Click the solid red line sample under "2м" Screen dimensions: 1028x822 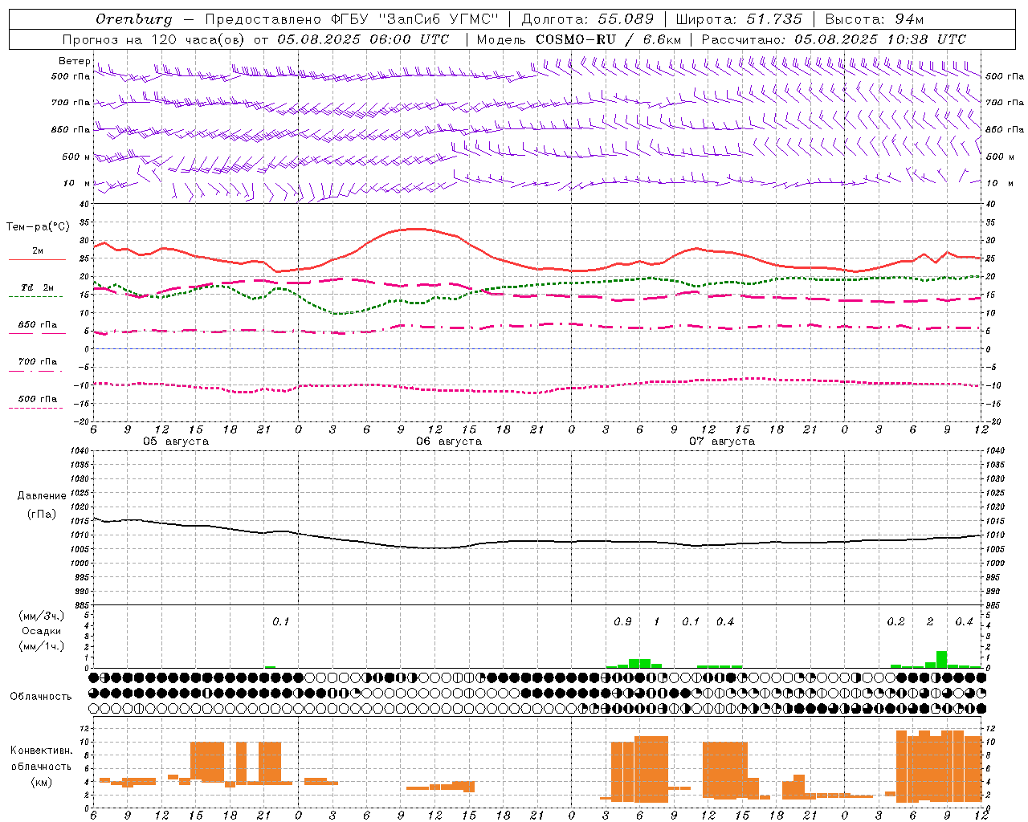click(x=37, y=260)
